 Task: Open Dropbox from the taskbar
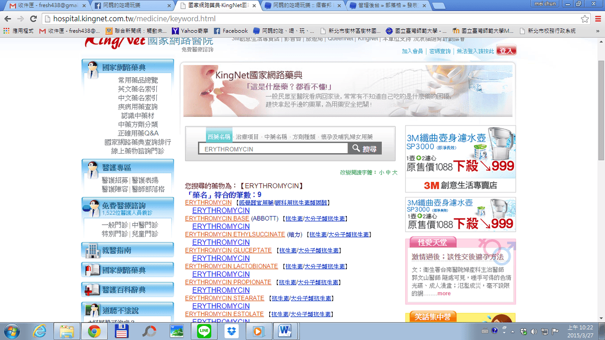pos(231,331)
